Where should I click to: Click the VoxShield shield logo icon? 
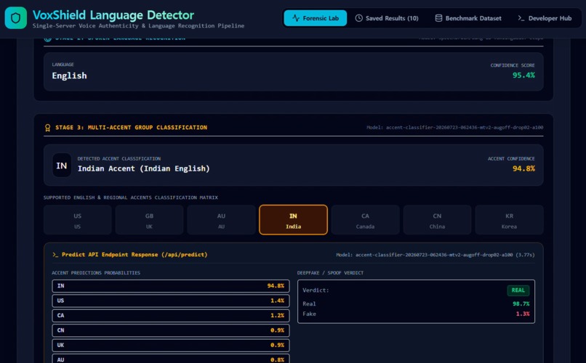16,18
